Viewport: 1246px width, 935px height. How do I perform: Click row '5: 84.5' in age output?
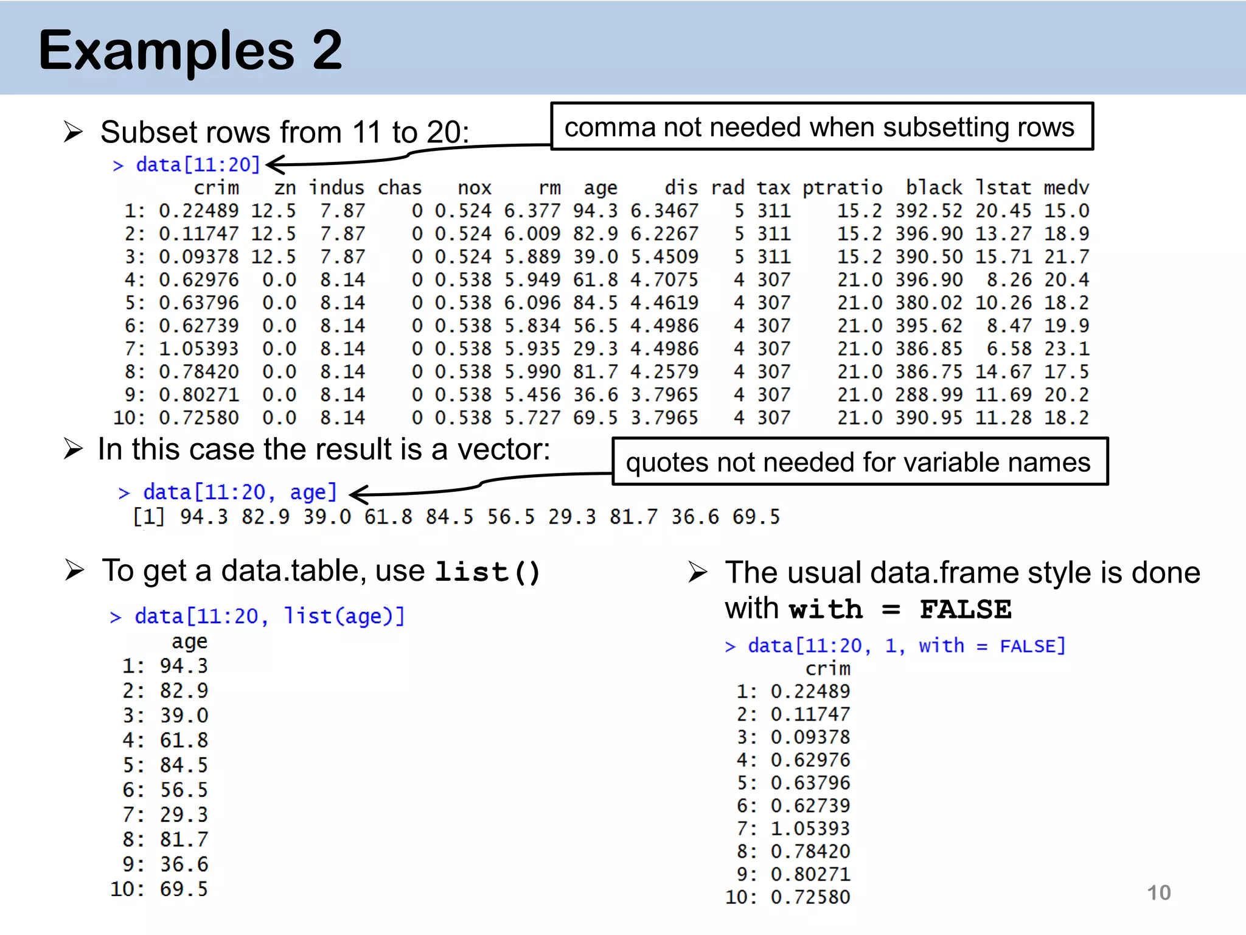165,765
